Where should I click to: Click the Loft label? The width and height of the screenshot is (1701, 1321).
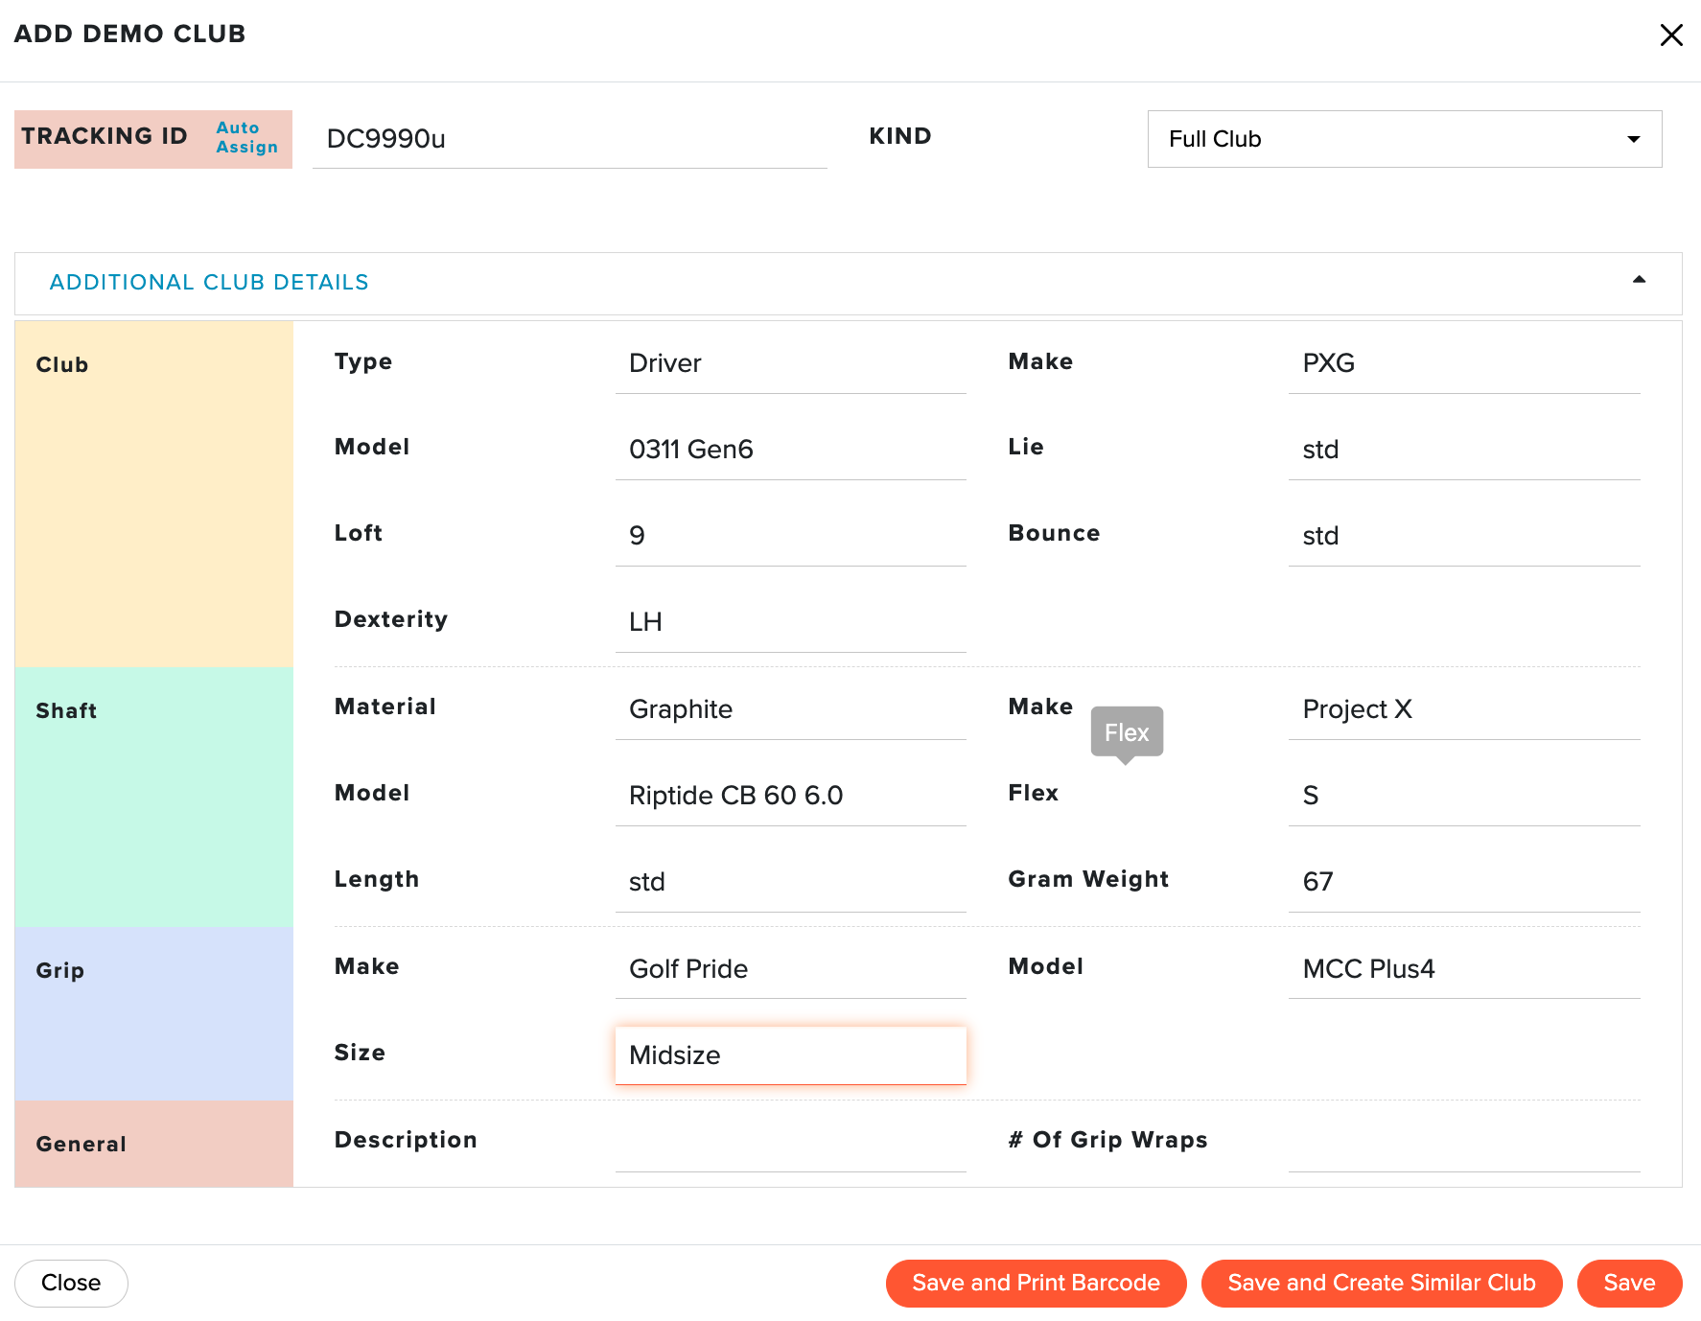click(359, 533)
